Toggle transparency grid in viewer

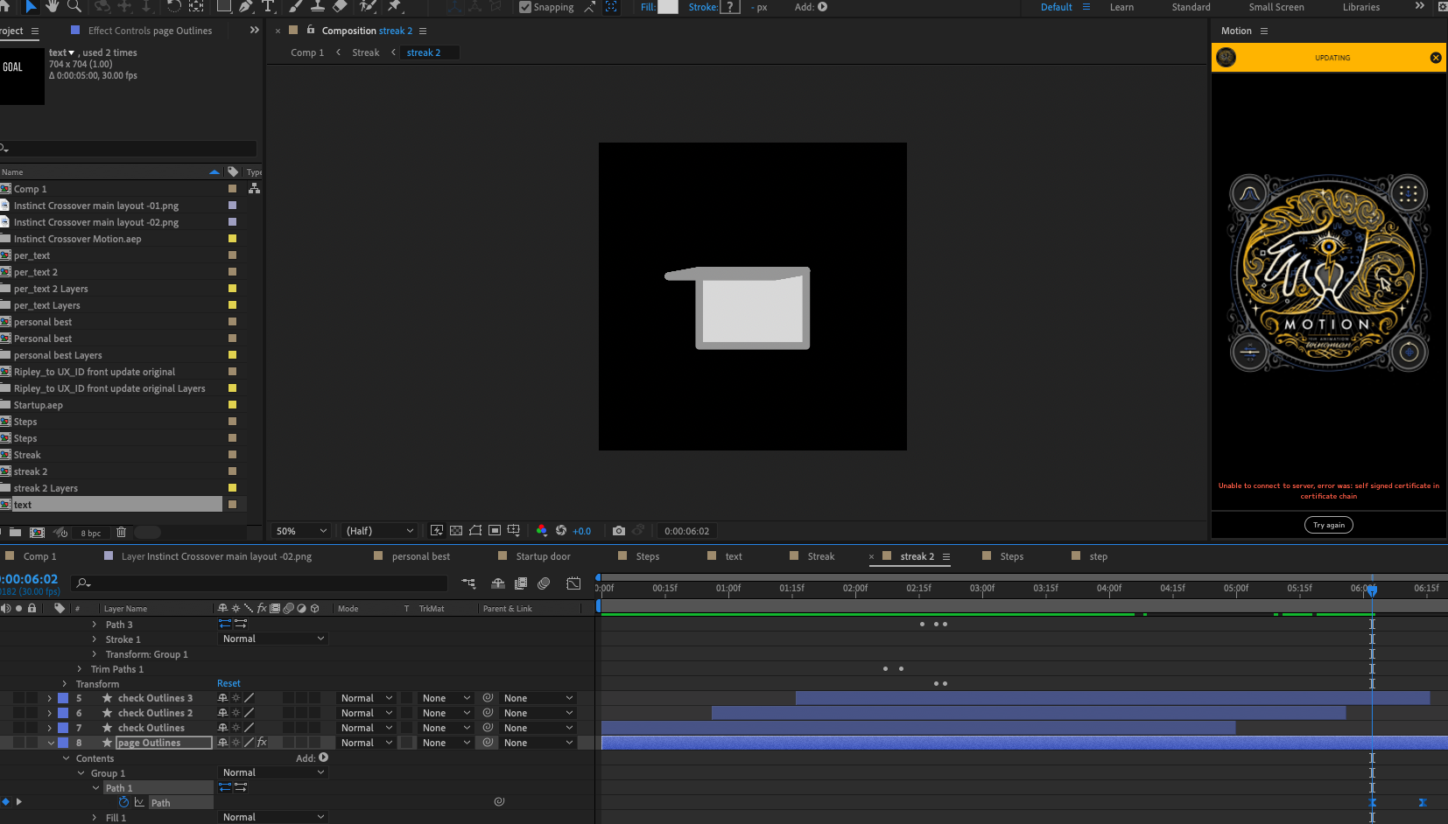tap(456, 531)
